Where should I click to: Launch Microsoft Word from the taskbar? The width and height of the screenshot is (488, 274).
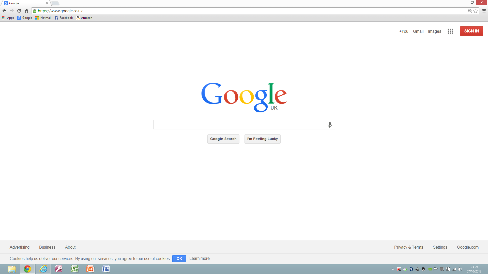coord(106,269)
